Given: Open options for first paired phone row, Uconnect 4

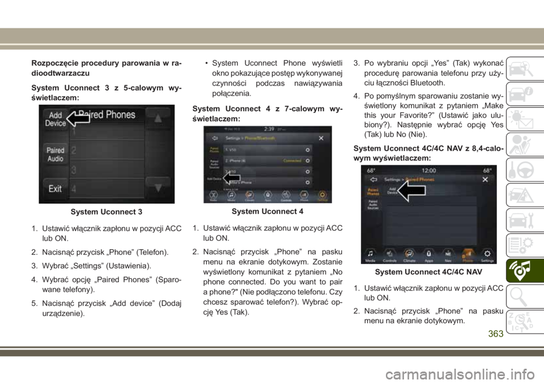Looking at the screenshot, I should coord(308,150).
